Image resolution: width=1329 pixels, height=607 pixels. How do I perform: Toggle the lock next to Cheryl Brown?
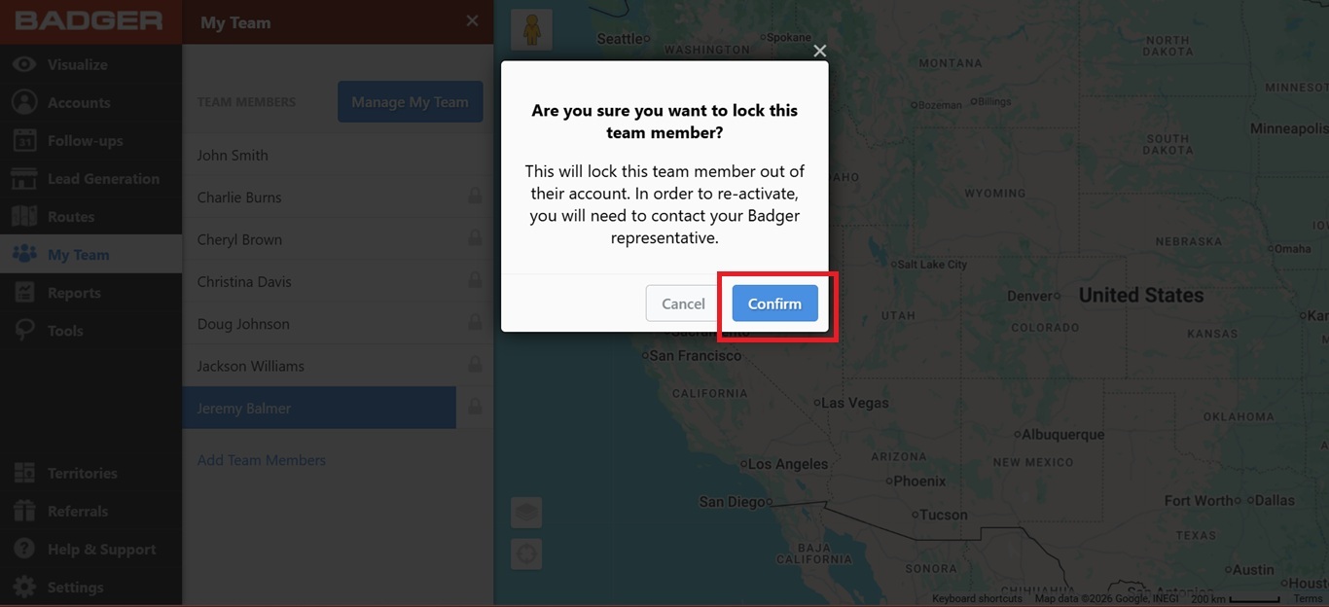tap(475, 238)
